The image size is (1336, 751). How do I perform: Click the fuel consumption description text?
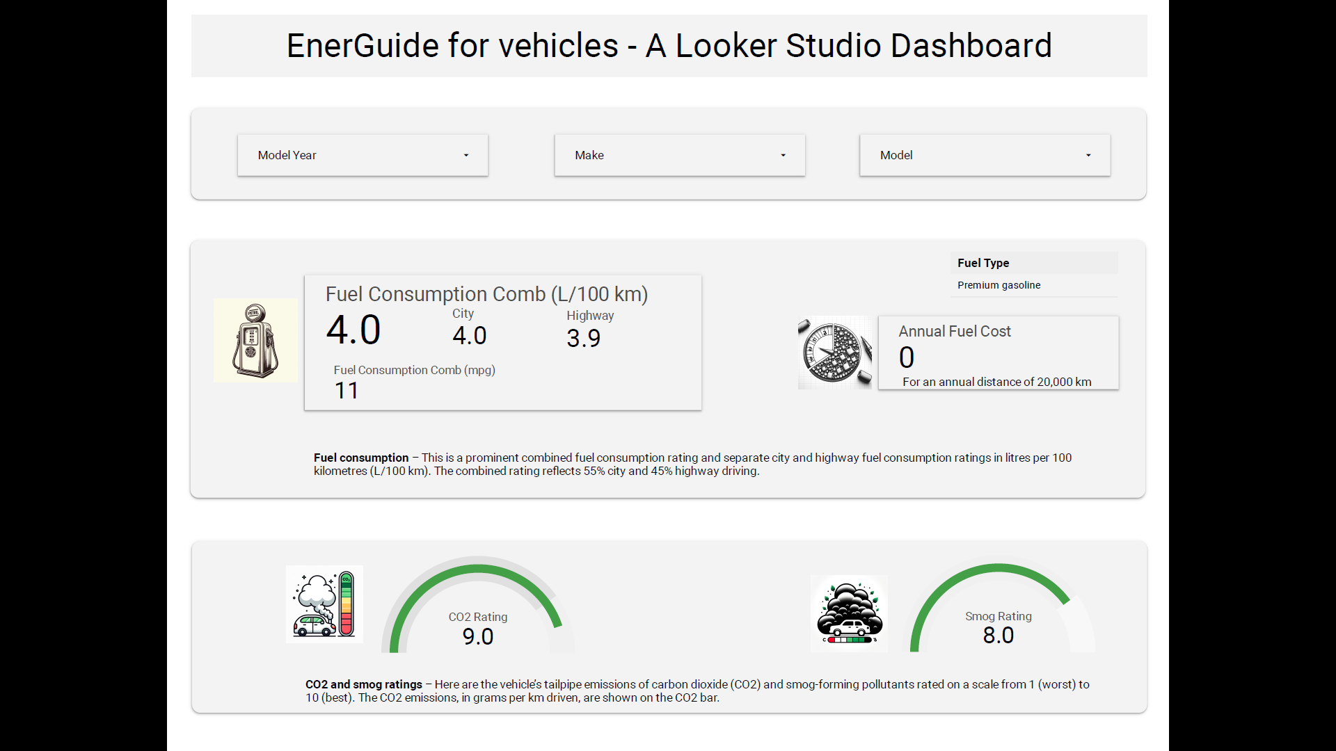click(x=692, y=464)
